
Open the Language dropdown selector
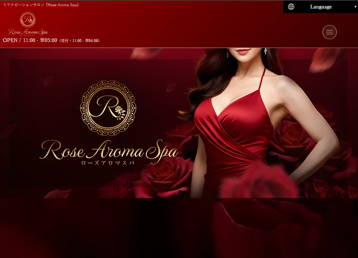point(321,7)
